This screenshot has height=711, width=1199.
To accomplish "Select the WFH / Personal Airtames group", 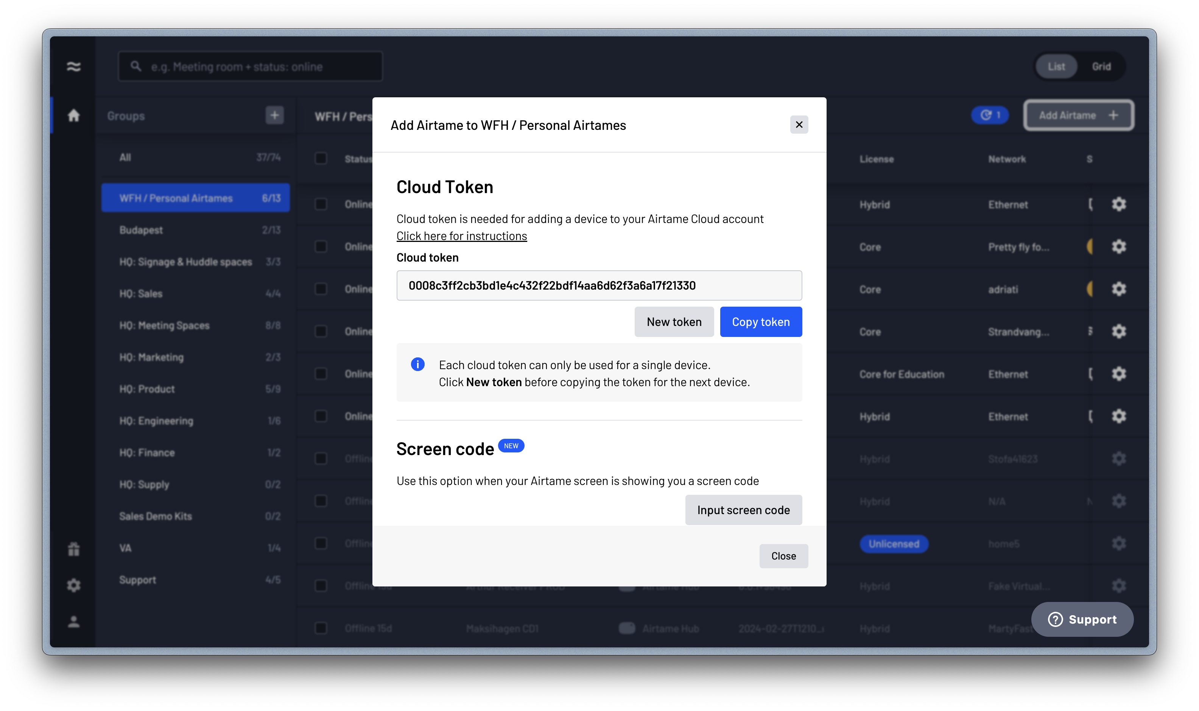I will click(x=195, y=198).
